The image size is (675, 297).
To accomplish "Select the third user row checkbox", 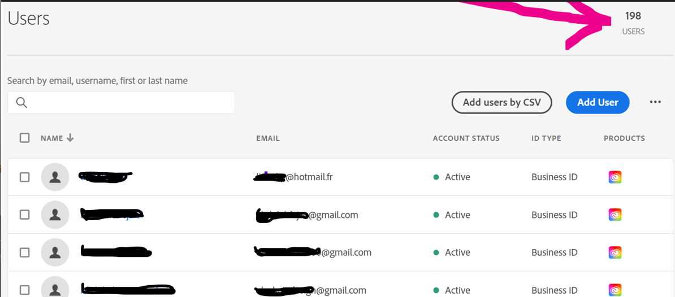I will (x=25, y=253).
